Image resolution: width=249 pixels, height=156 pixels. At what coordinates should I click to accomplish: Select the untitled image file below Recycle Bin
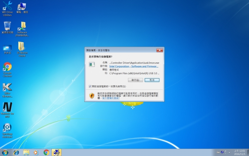(7, 49)
